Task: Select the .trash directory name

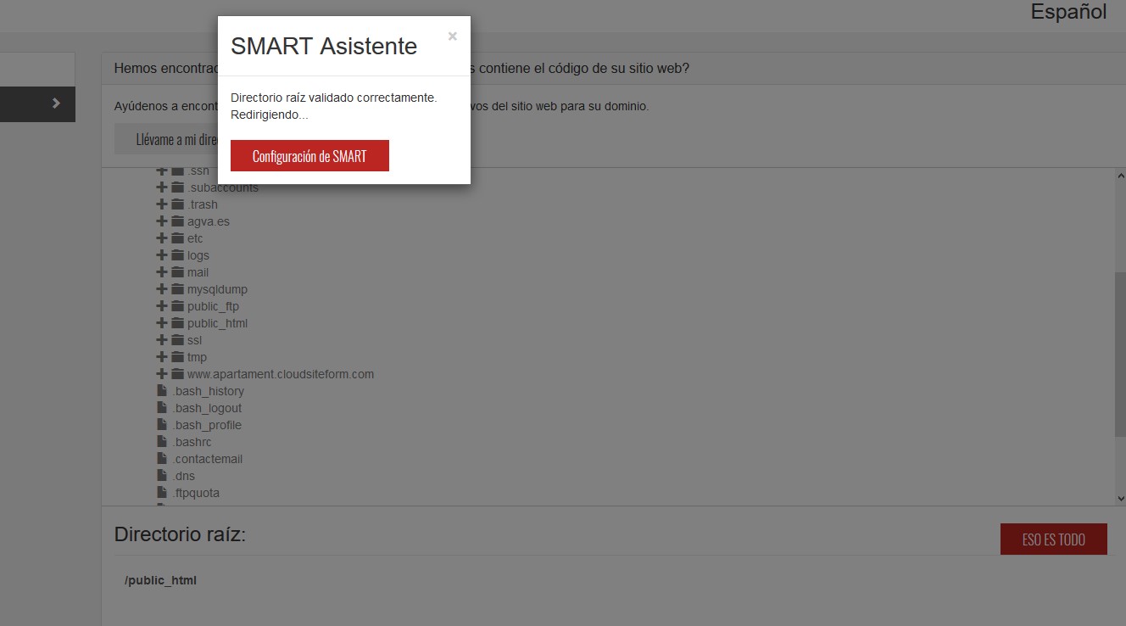Action: point(203,204)
